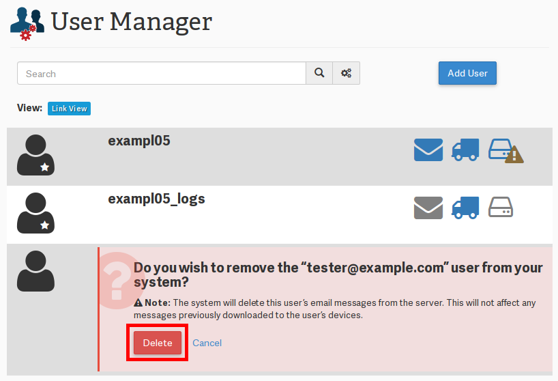Cancel the user deletion
Image resolution: width=558 pixels, height=381 pixels.
coord(207,343)
